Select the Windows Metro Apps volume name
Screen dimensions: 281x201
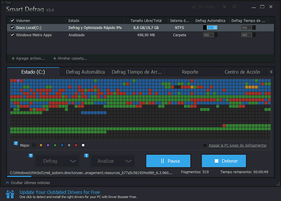pyautogui.click(x=34, y=35)
